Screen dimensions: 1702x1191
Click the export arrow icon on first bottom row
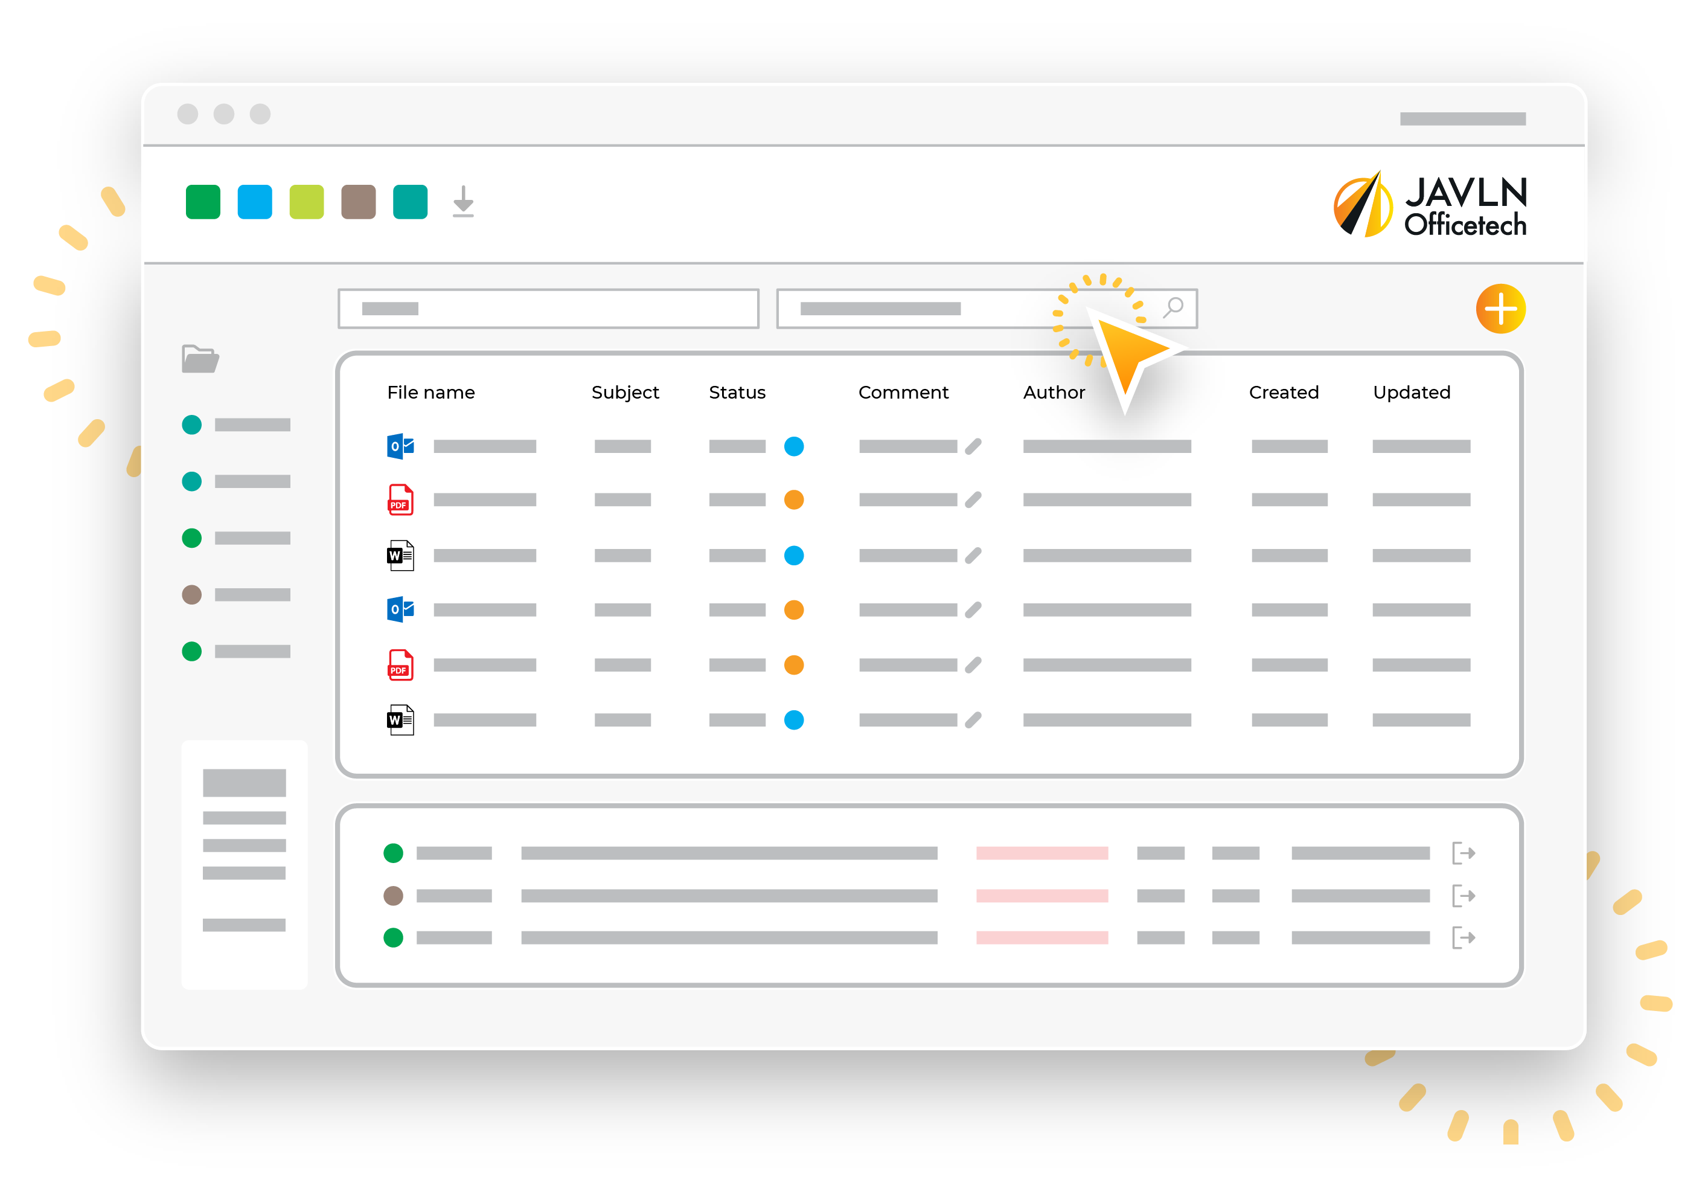point(1463,853)
